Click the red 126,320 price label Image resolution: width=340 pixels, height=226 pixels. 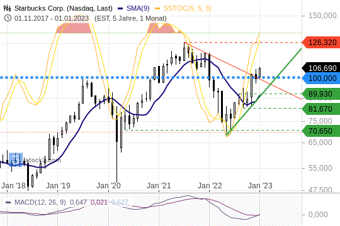click(321, 43)
